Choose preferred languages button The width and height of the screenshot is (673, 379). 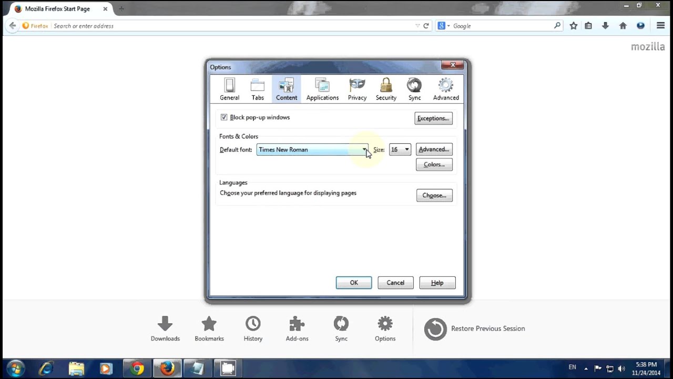click(434, 195)
